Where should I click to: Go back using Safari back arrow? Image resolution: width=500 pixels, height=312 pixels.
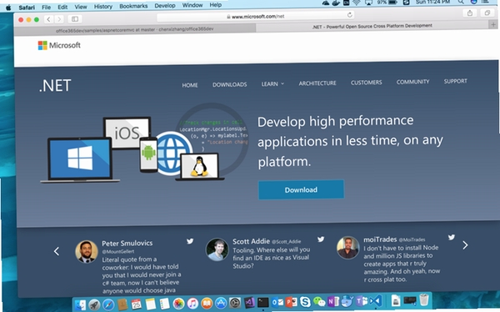(x=48, y=19)
